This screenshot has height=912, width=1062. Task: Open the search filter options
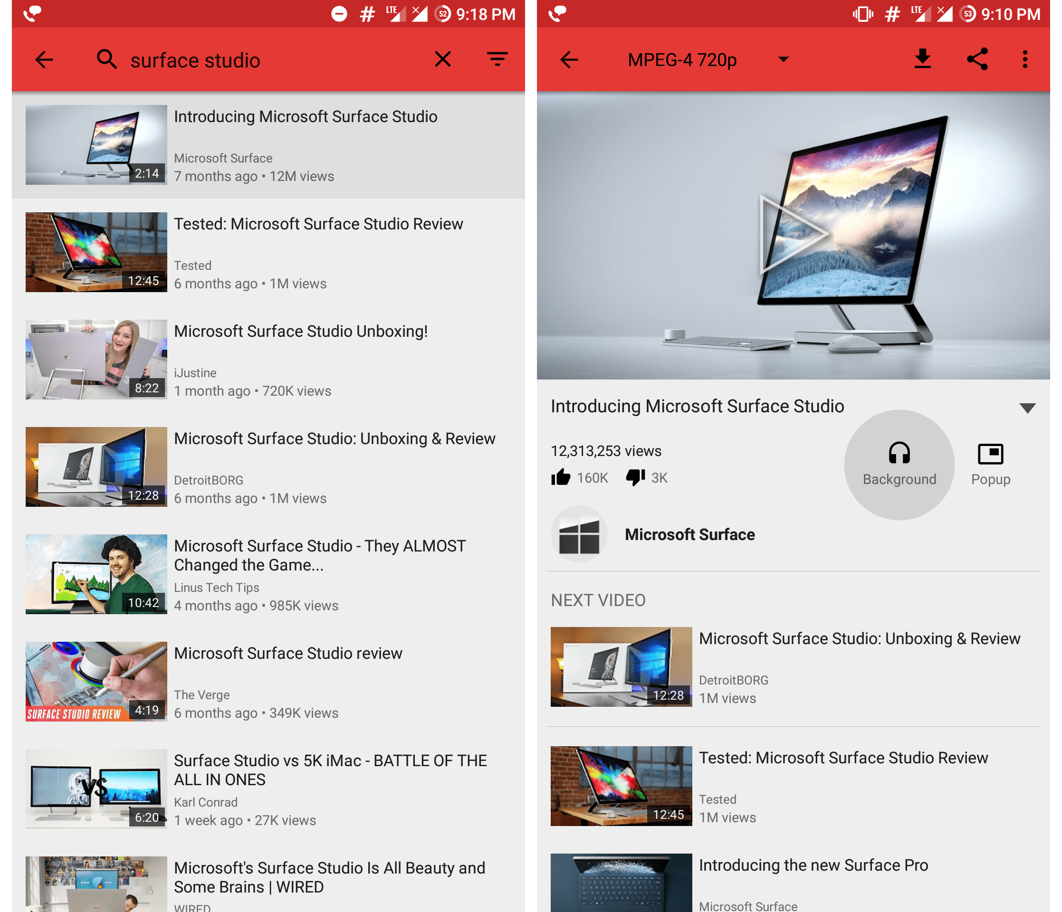(496, 59)
